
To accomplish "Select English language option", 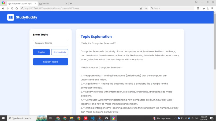I will (x=41, y=52).
